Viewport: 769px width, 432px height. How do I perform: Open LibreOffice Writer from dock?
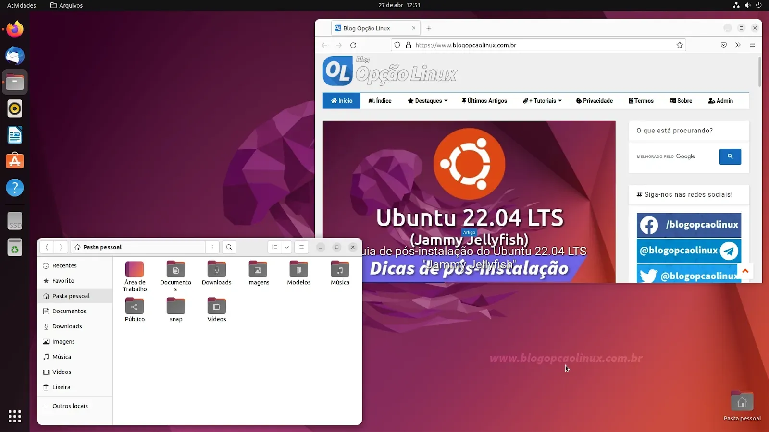pos(15,135)
